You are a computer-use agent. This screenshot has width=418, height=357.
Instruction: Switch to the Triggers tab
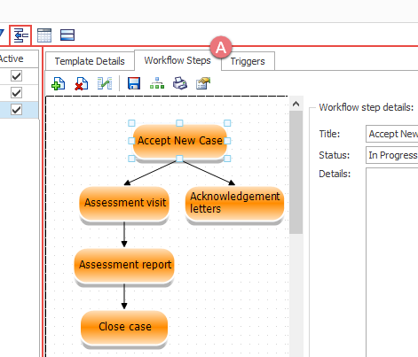click(248, 61)
